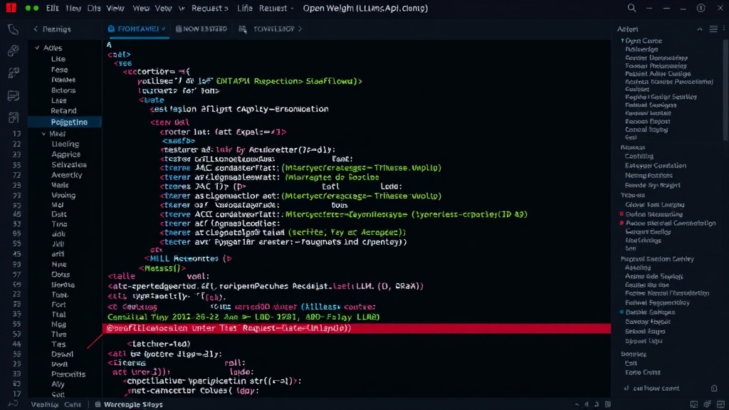Click the 'ca Fiaw caent' button

point(656,388)
